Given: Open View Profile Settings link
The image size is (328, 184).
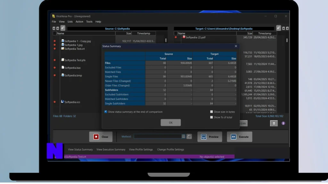Looking at the screenshot, I should (x=141, y=149).
